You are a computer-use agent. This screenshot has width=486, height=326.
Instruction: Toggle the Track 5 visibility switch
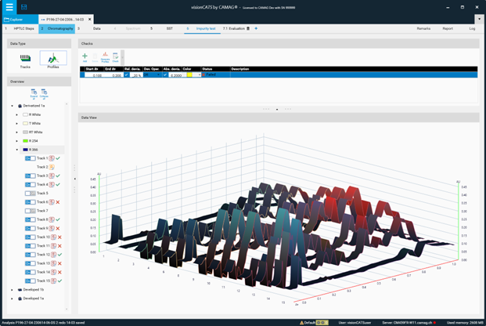click(x=30, y=193)
